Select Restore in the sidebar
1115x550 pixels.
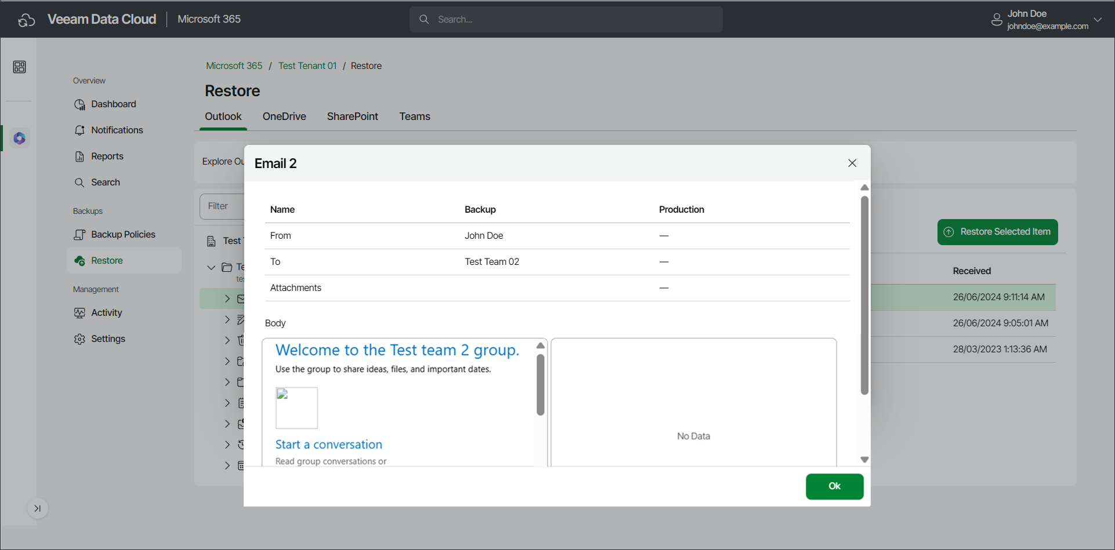(124, 261)
